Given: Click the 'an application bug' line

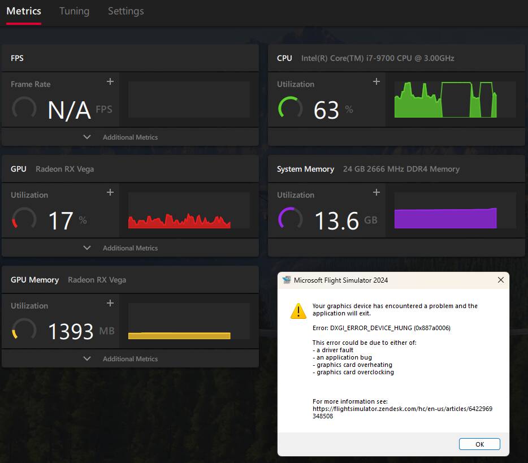Looking at the screenshot, I should pos(342,357).
